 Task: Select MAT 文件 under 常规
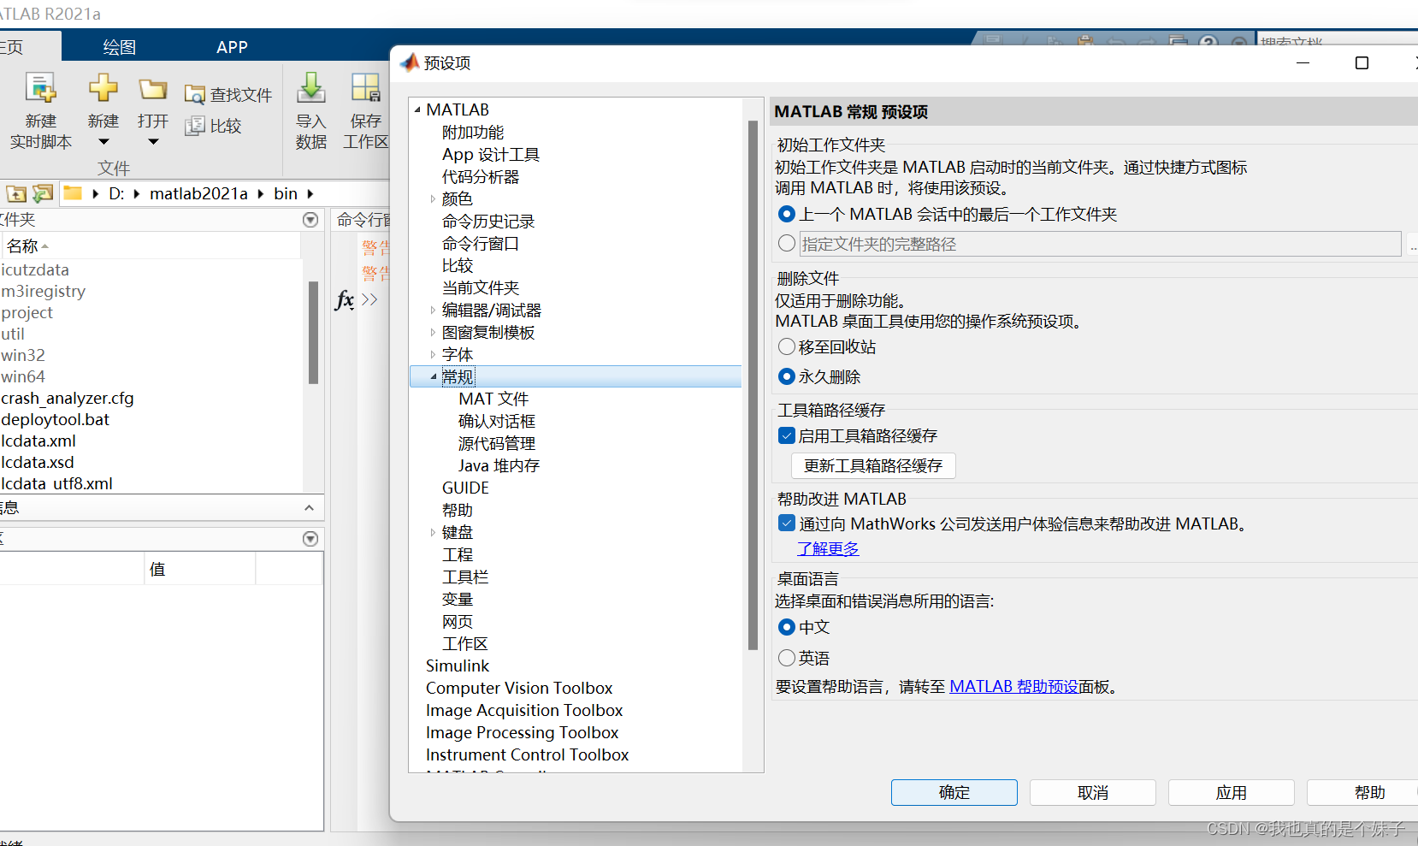493,399
